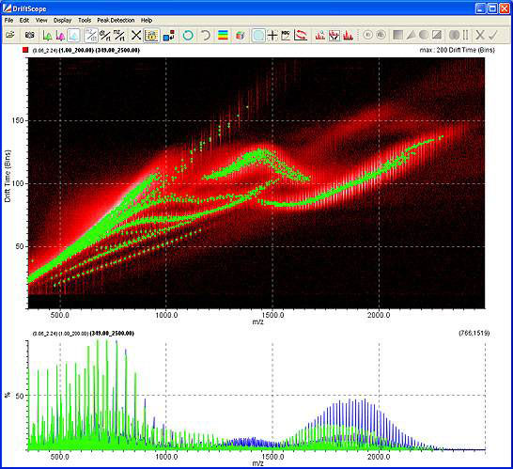Viewport: 513px width, 469px height.
Task: Click the circular teal refresh icon
Action: pos(188,35)
